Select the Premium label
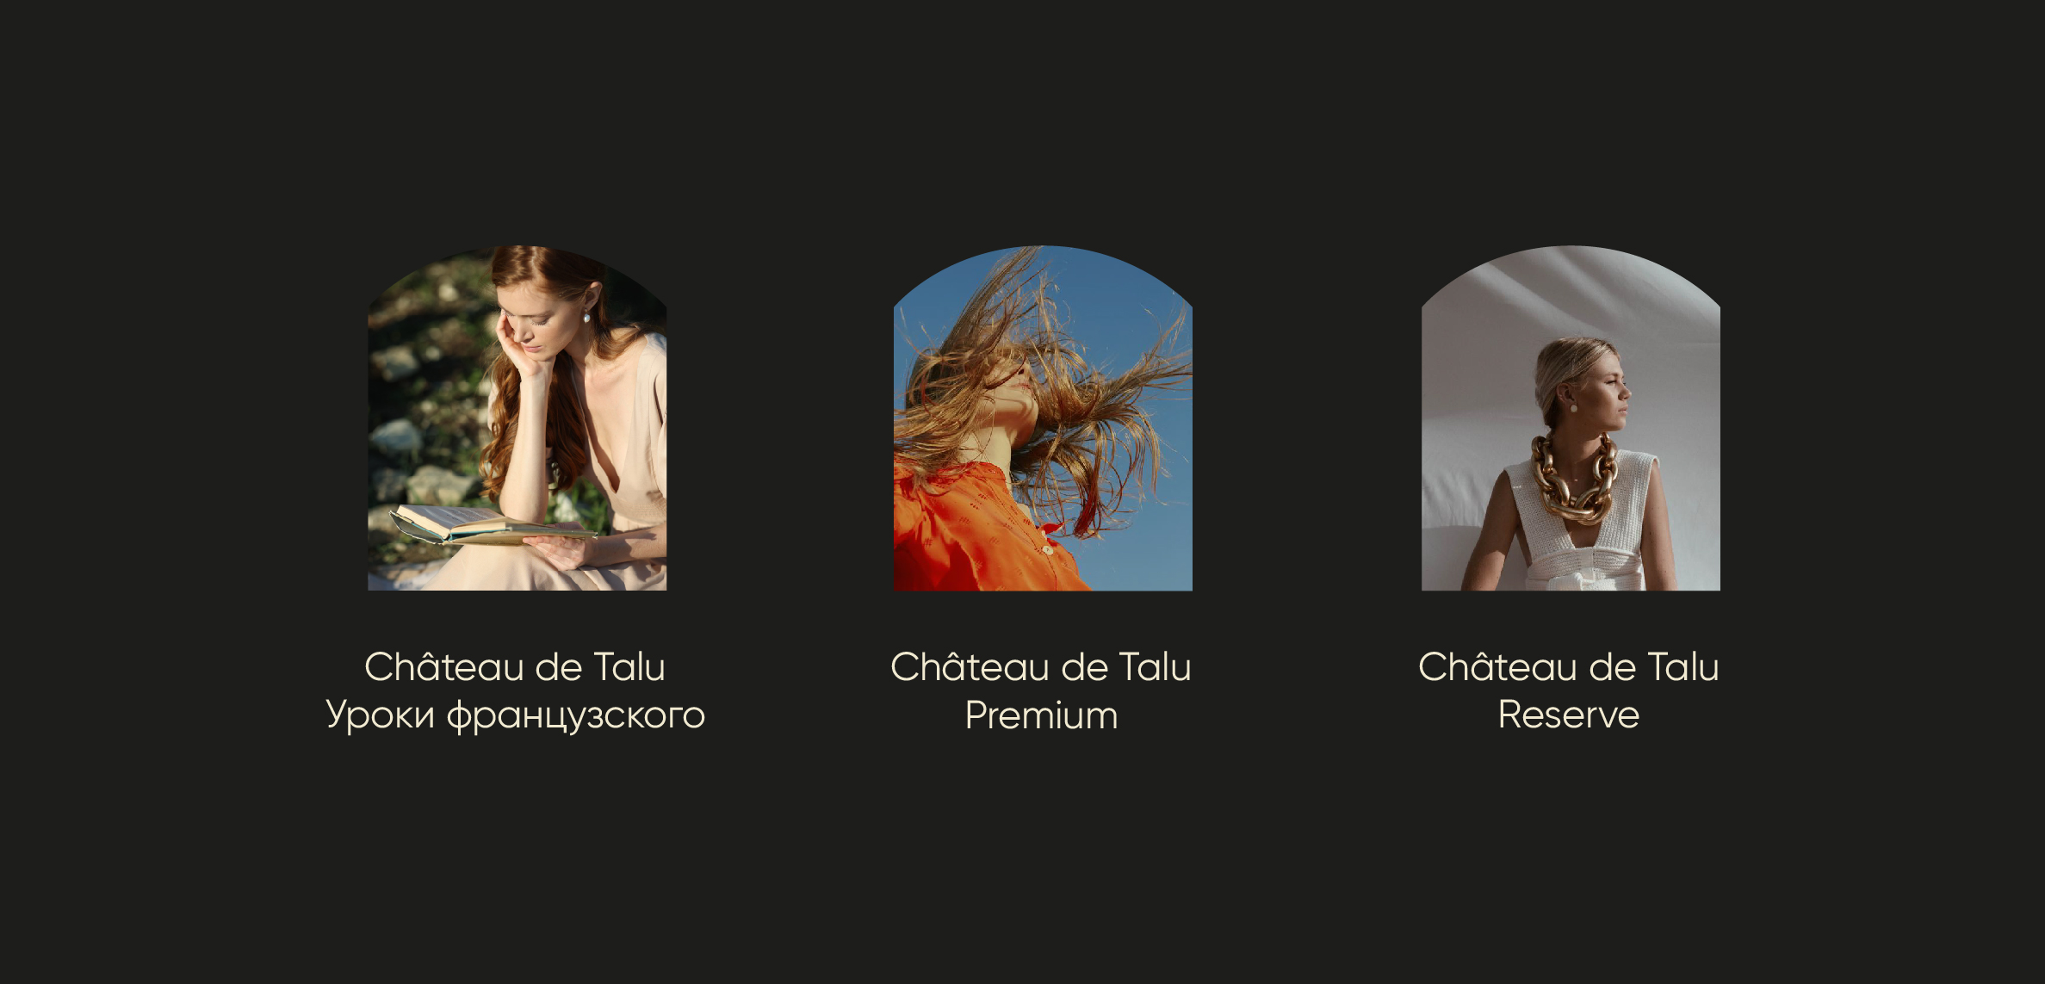The image size is (2045, 984). pos(1041,715)
